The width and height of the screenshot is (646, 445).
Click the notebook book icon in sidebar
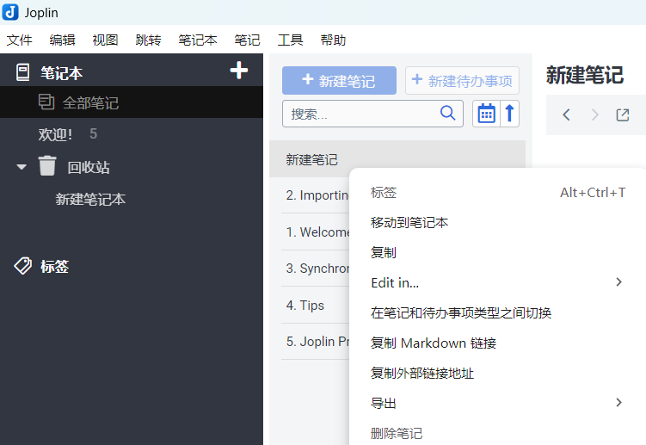click(x=22, y=72)
